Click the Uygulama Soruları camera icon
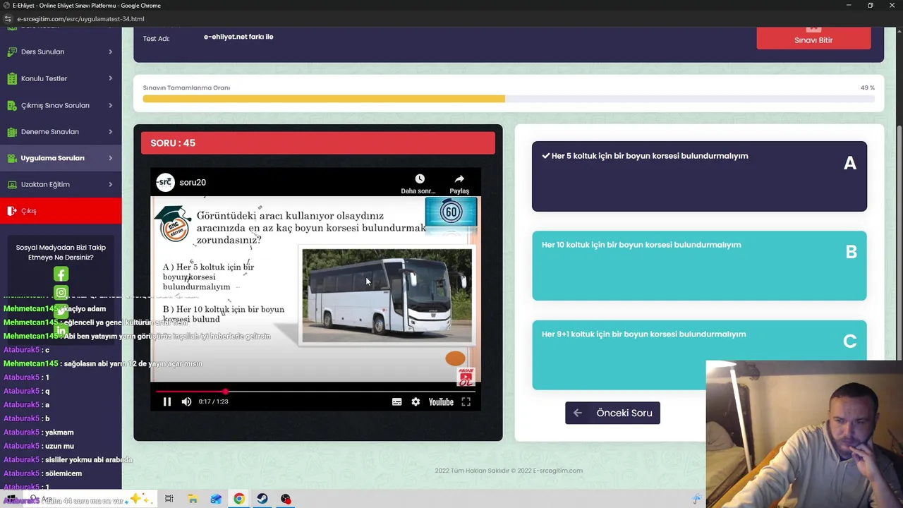903x508 pixels. tap(11, 158)
